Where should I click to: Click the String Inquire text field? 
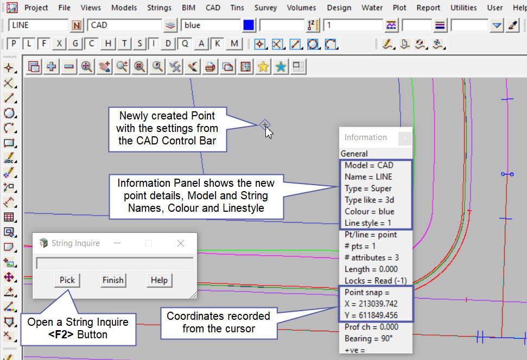point(115,263)
